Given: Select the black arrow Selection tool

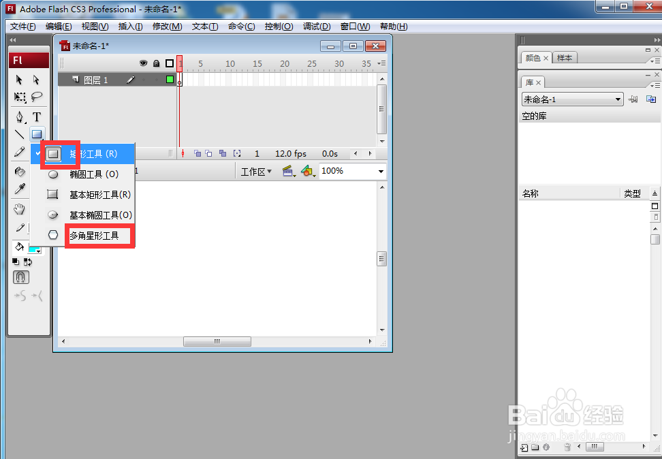Looking at the screenshot, I should (19, 80).
